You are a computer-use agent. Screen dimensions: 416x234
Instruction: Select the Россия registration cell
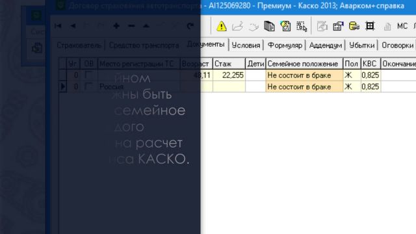click(x=138, y=86)
